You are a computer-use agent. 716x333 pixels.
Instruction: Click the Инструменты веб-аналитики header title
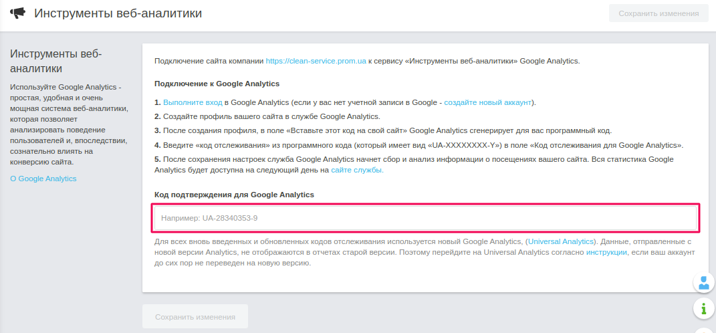(118, 13)
